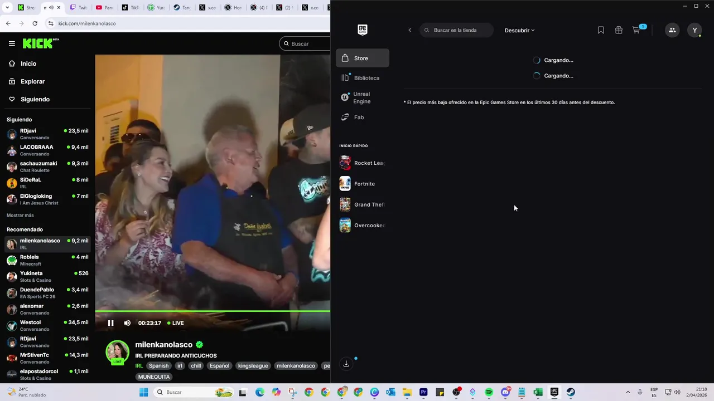Go back in Epic Games Store
The height and width of the screenshot is (401, 714).
pyautogui.click(x=410, y=30)
